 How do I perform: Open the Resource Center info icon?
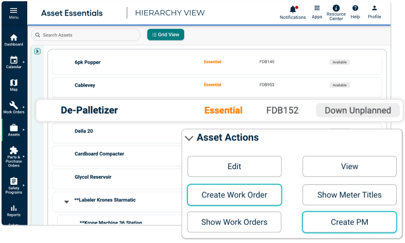336,8
